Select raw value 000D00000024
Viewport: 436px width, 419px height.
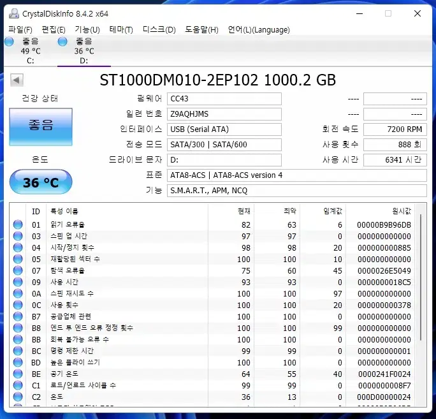[384, 397]
